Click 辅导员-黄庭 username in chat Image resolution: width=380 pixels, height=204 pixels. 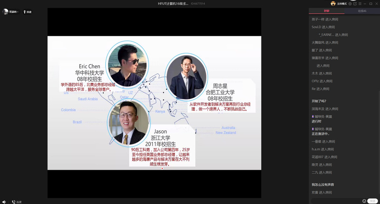coord(323,116)
